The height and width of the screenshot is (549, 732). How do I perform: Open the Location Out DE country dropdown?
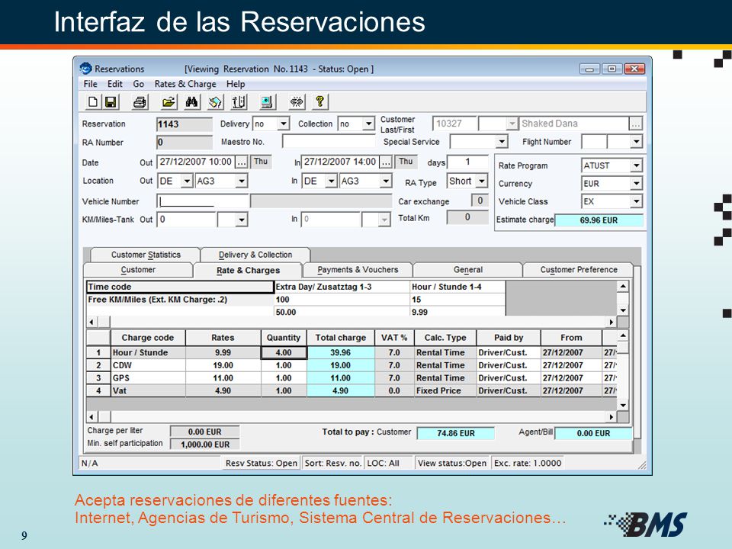(x=187, y=181)
